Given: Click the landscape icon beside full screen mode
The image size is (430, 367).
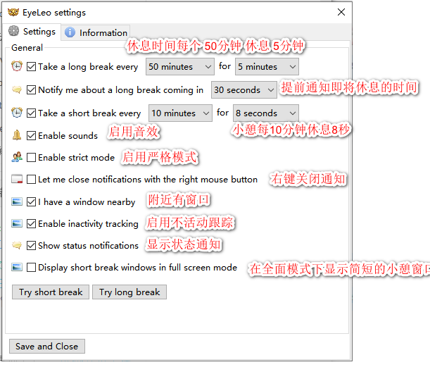Looking at the screenshot, I should [x=17, y=267].
